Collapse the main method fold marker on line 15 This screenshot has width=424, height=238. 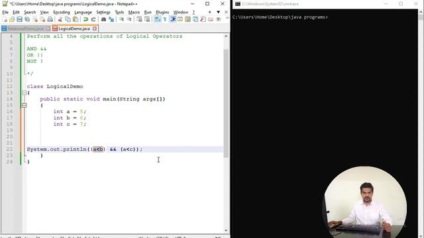(24, 105)
